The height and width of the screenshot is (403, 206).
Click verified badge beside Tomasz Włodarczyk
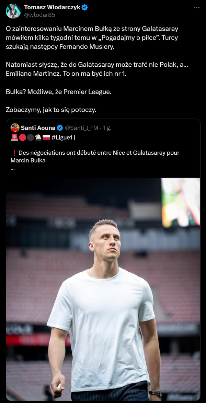click(84, 8)
